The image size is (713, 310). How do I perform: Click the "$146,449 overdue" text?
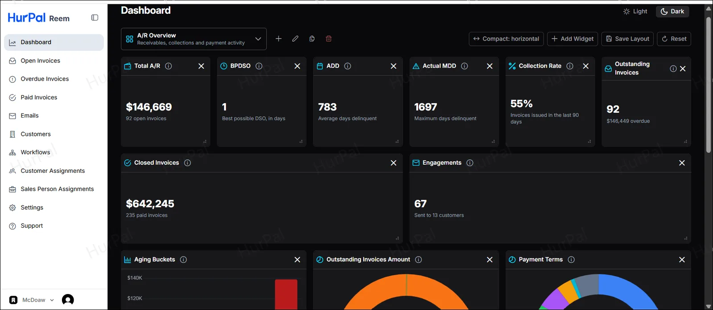[628, 121]
